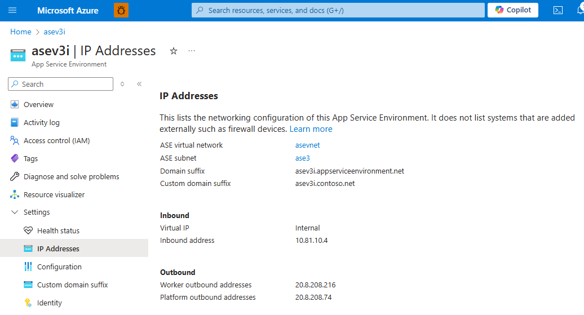Open Custom domain suffix under Settings
This screenshot has width=584, height=315.
click(x=74, y=285)
